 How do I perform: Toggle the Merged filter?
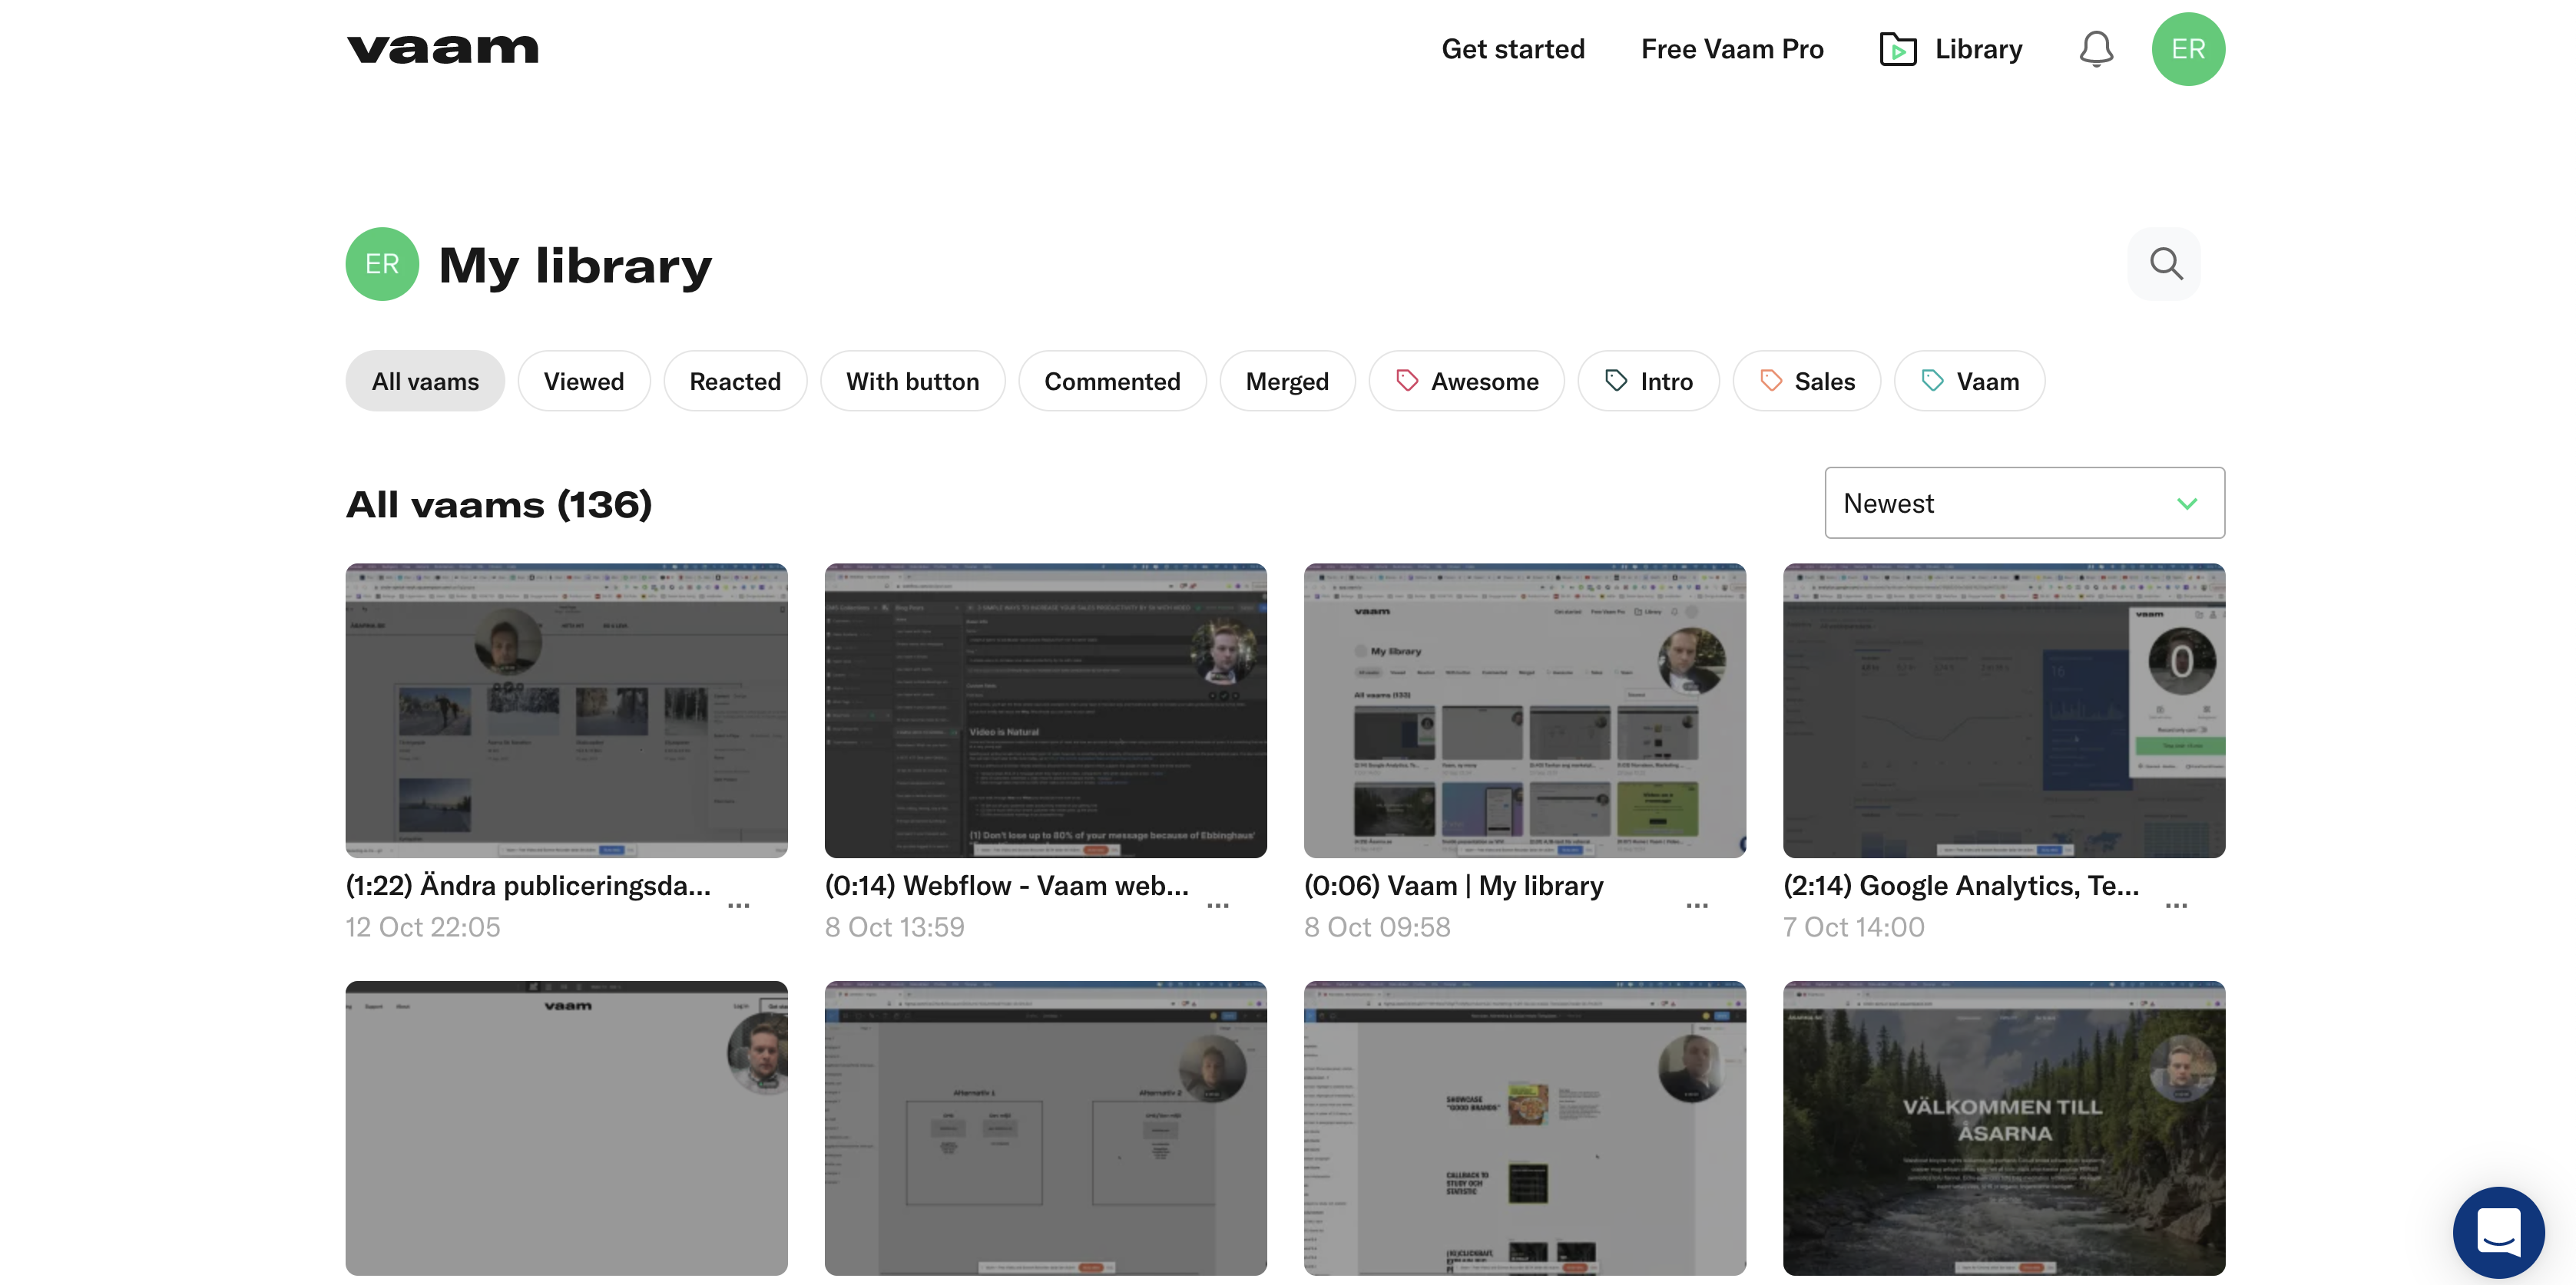(x=1287, y=381)
